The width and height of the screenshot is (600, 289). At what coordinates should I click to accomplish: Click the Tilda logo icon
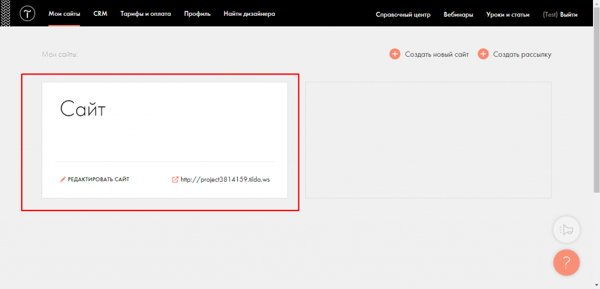coord(27,14)
